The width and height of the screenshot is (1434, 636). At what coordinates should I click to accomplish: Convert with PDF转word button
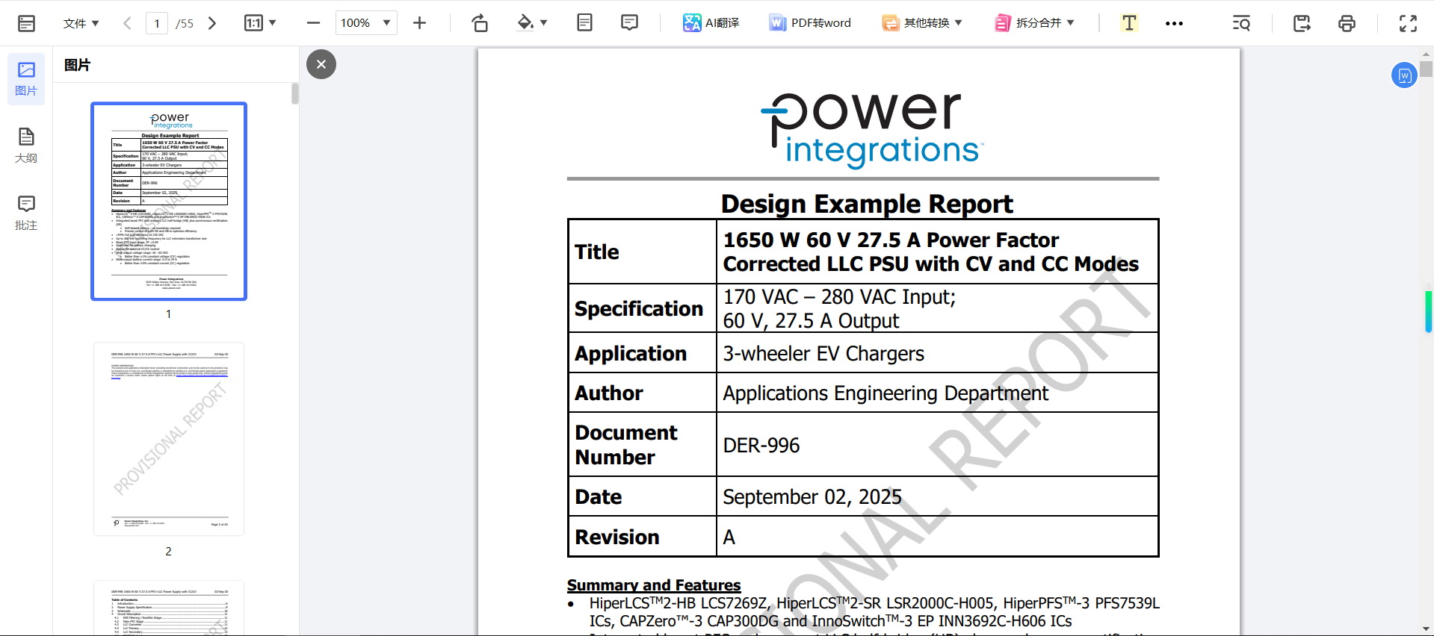click(x=810, y=23)
